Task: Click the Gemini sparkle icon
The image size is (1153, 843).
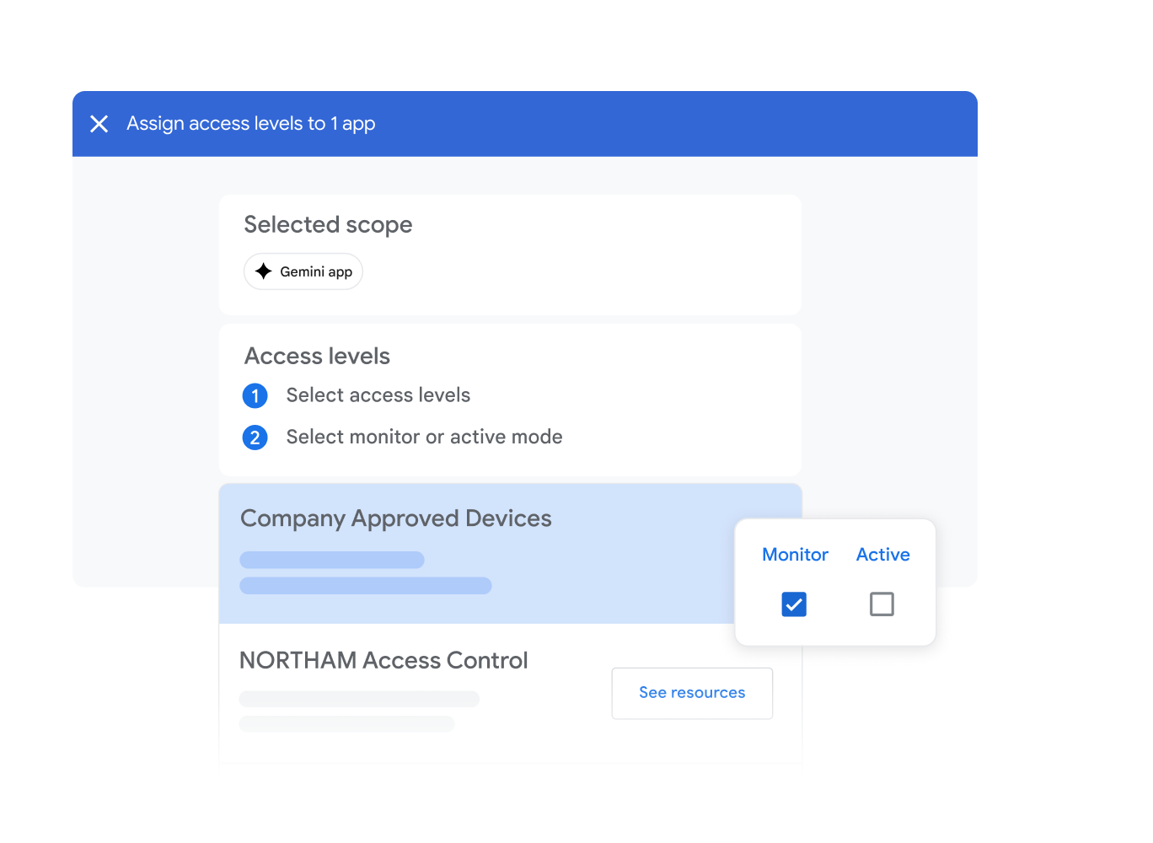Action: click(x=264, y=271)
